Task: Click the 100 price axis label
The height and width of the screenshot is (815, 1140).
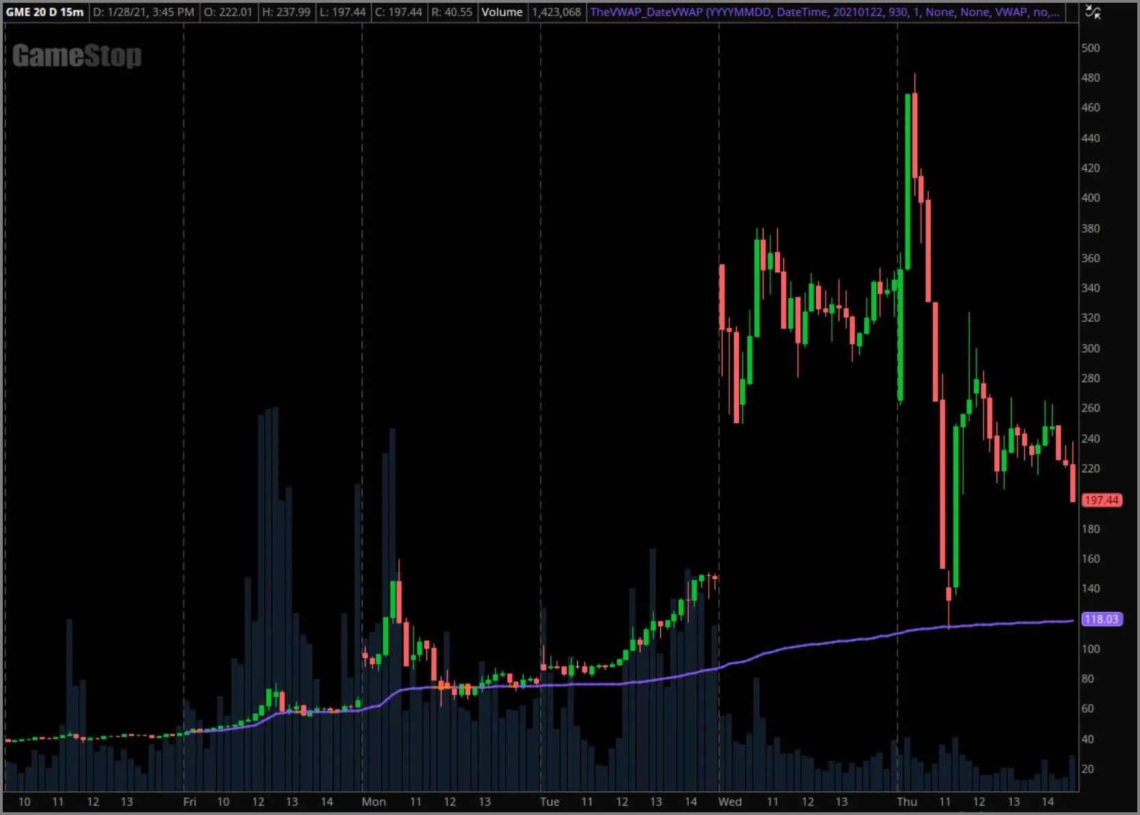Action: pos(1091,649)
